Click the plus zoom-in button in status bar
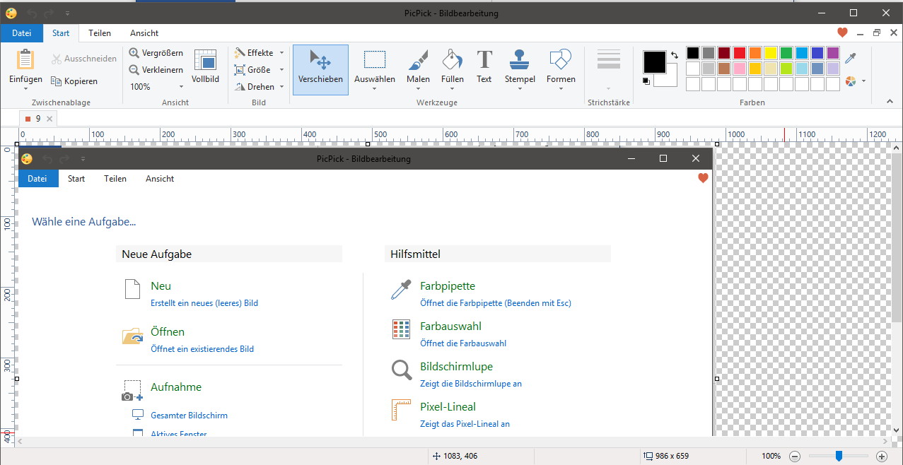 pos(882,456)
